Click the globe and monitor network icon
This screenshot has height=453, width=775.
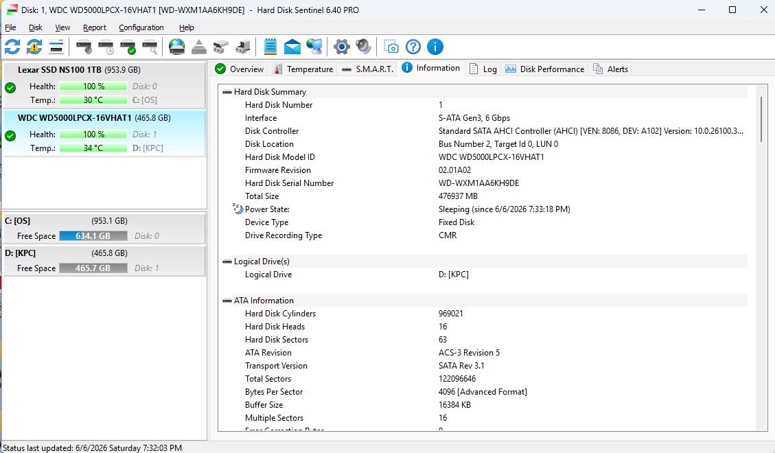314,47
